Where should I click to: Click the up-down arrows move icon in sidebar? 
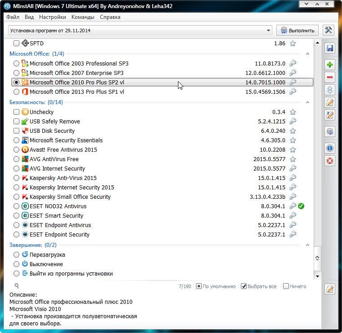tap(330, 90)
